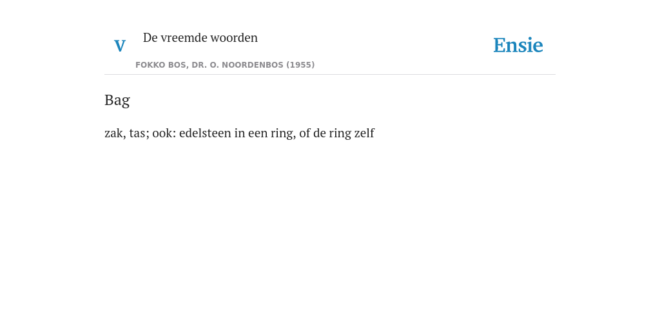Click the word "woorden" in the title
Image resolution: width=660 pixels, height=330 pixels.
pos(234,37)
